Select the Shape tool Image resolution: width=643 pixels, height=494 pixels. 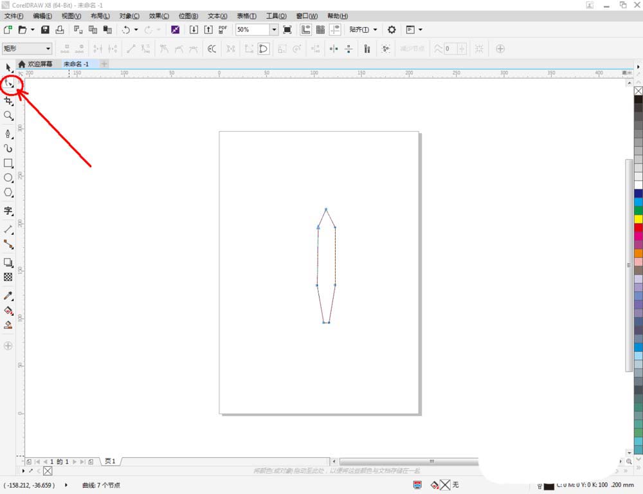coord(8,84)
